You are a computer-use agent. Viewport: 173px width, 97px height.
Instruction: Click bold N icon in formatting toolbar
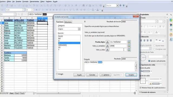tap(36, 10)
